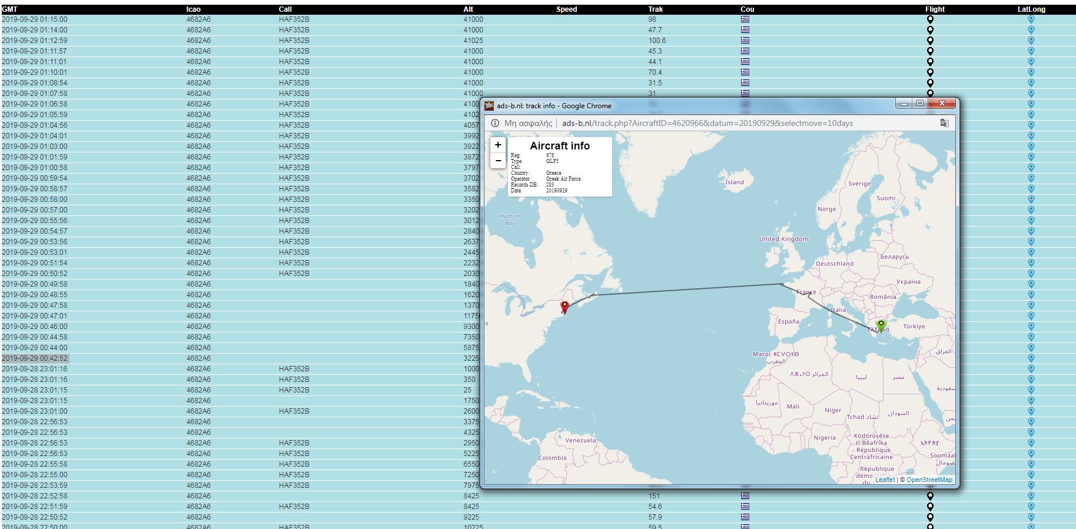
Task: Zoom in on the track map
Action: pos(498,145)
